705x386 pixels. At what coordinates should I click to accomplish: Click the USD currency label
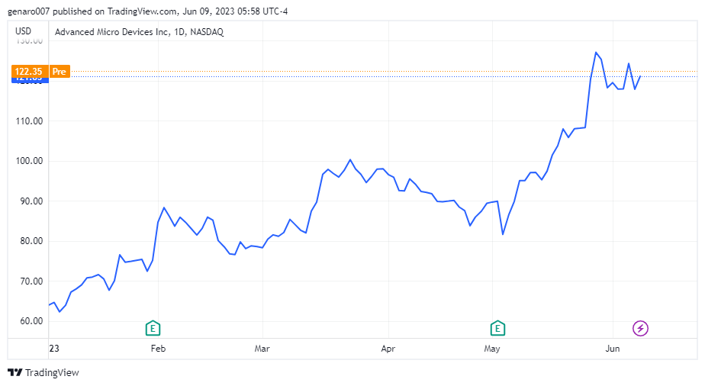click(x=24, y=31)
